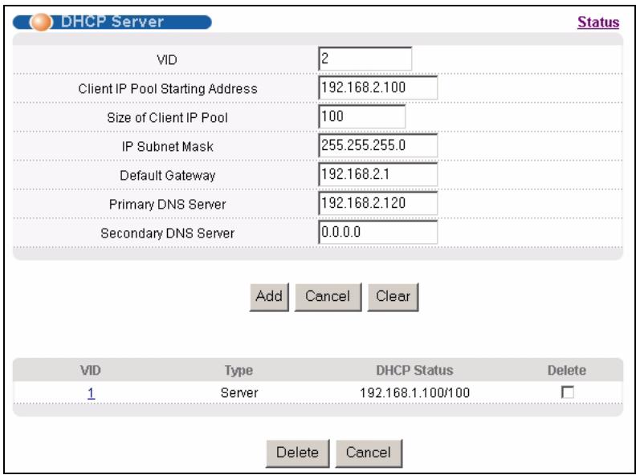Click the Size of Client IP Pool label

click(x=168, y=117)
